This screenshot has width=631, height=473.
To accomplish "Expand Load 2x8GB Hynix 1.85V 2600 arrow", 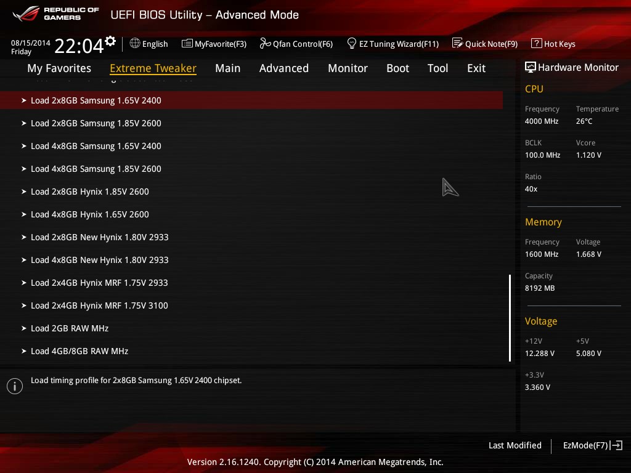I will (x=24, y=192).
